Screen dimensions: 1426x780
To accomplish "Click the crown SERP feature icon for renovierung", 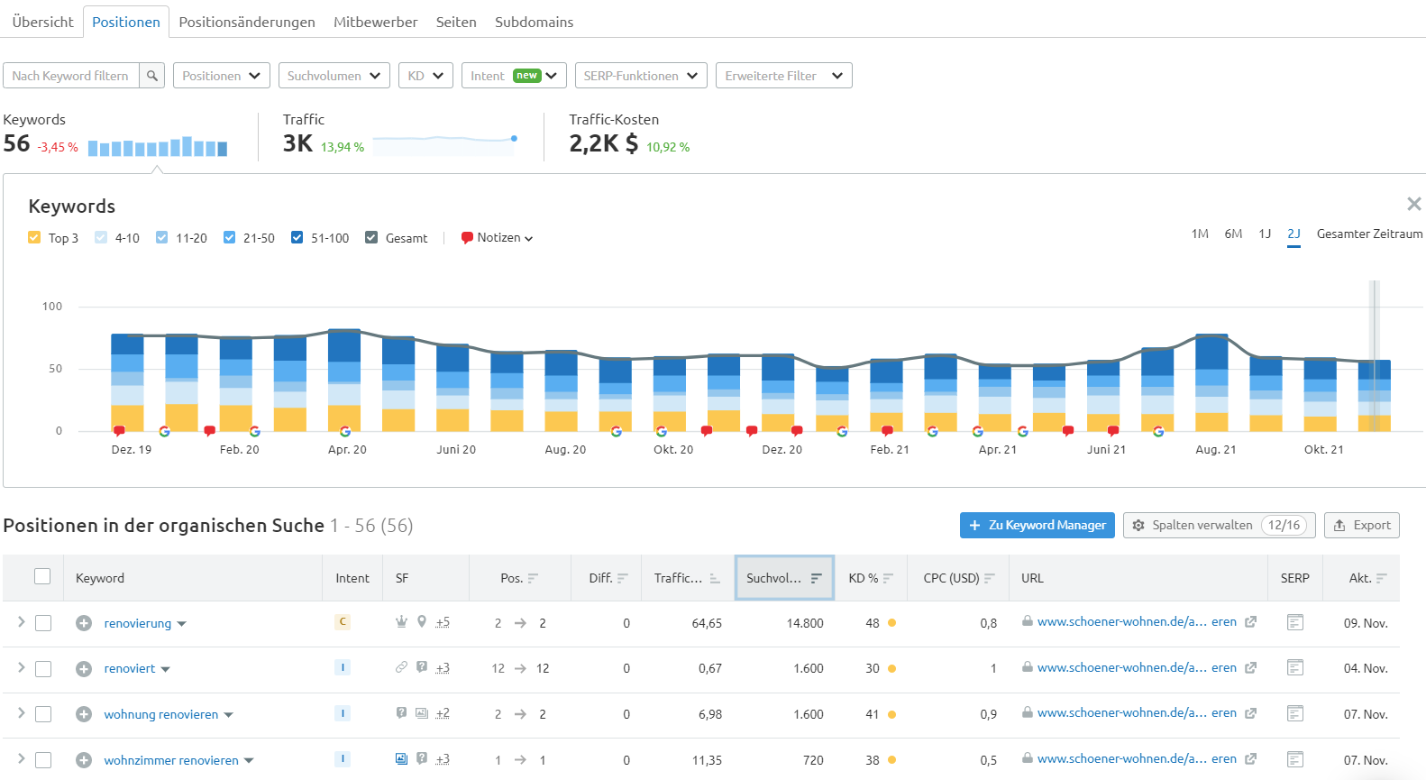I will click(401, 622).
